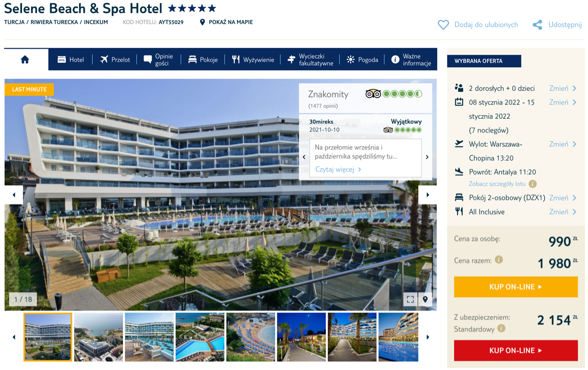Open fullscreen gallery view icon
This screenshot has height=370, width=588.
point(410,299)
